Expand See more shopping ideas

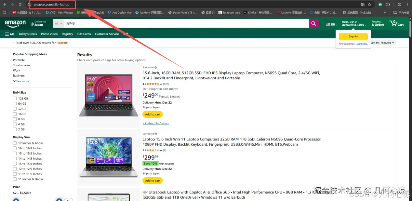pos(21,81)
